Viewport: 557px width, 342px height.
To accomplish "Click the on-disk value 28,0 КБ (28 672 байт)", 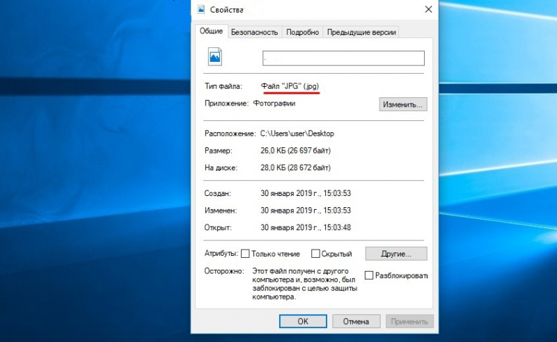I will (295, 168).
